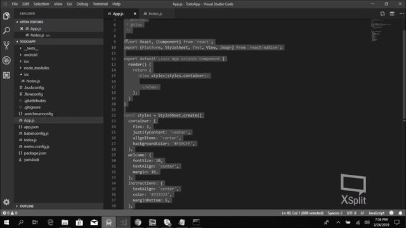
Task: Change end of line sequence LF
Action: 362,213
